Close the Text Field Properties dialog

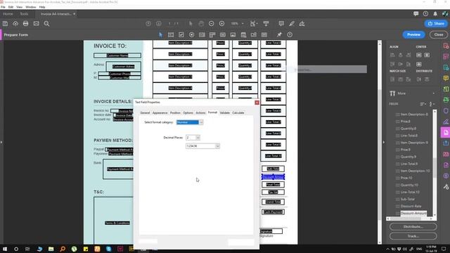point(257,103)
